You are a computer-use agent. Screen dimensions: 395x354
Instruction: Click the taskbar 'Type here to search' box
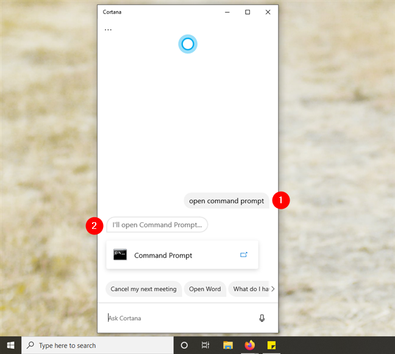(x=98, y=345)
